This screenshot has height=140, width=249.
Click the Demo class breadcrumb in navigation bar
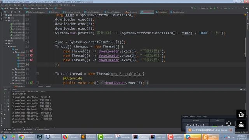[x=58, y=9]
